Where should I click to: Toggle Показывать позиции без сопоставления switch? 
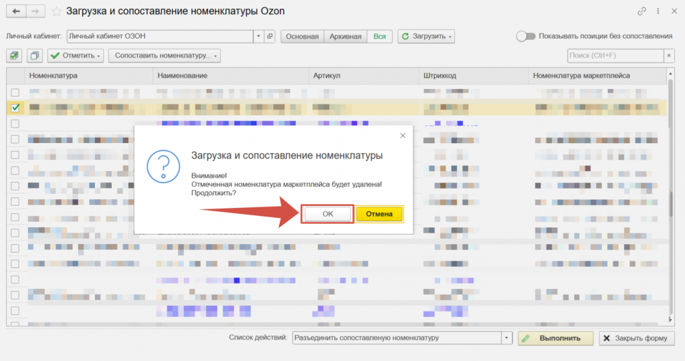point(526,36)
